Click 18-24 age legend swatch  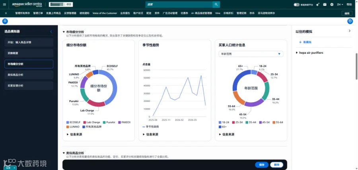click(x=220, y=123)
